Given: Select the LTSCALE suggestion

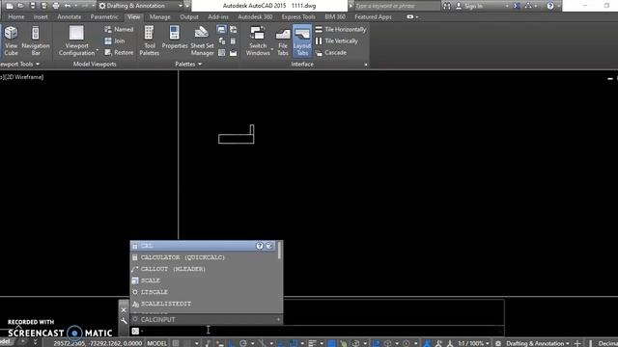Looking at the screenshot, I should point(204,292).
